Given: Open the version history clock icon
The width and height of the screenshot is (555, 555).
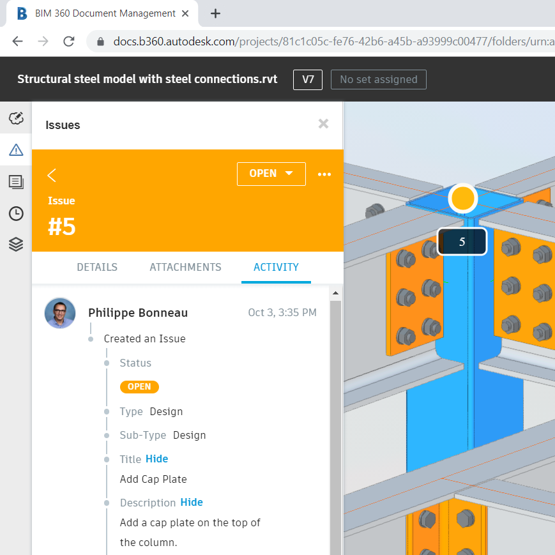Looking at the screenshot, I should click(x=16, y=213).
